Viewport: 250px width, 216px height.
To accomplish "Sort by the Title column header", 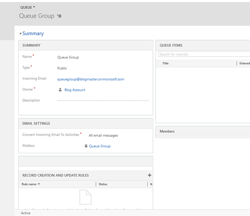I will click(x=165, y=64).
